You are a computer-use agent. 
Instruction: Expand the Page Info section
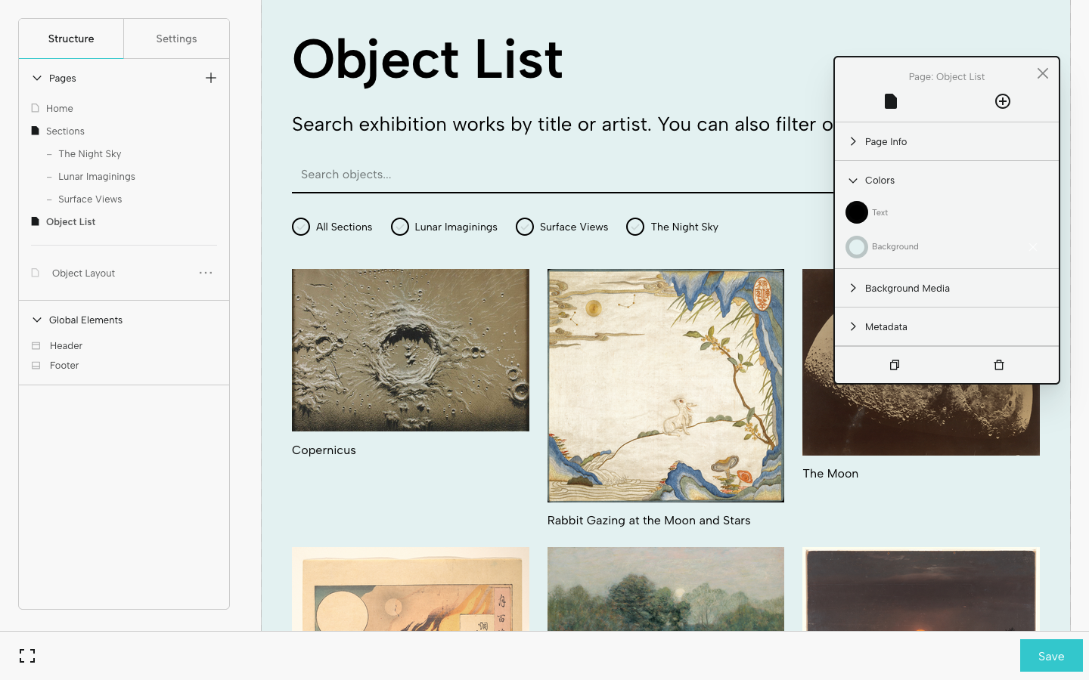tap(886, 141)
